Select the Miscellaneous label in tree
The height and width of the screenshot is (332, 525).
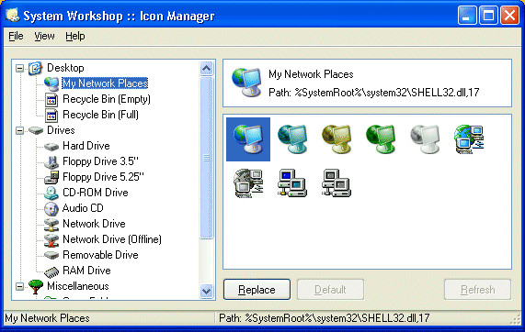77,286
